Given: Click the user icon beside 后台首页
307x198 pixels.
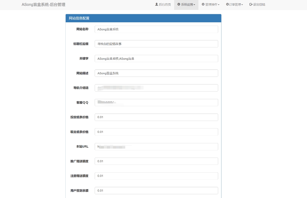Looking at the screenshot, I should 157,5.
